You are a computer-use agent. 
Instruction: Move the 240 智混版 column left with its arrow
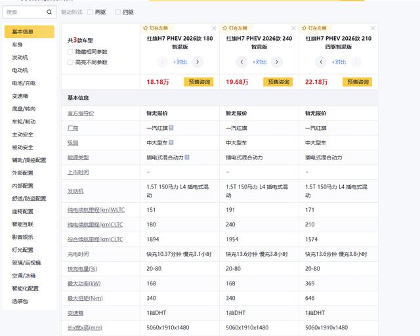point(241,62)
